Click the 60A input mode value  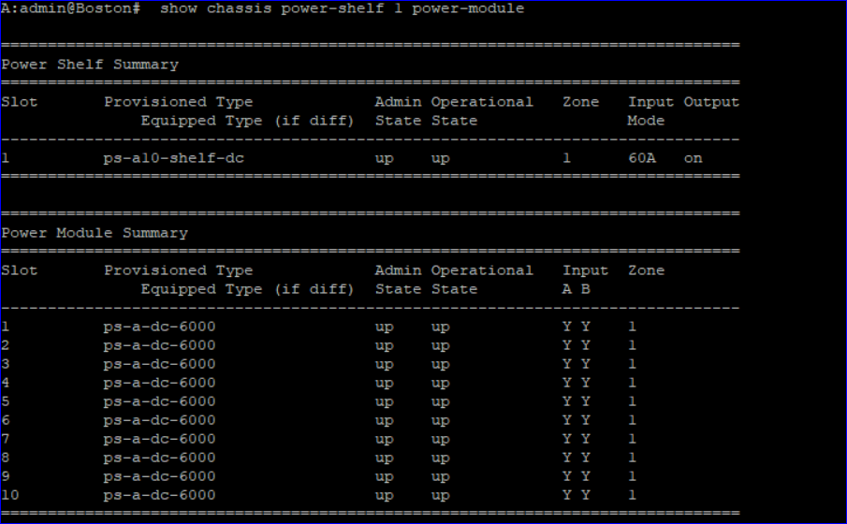pos(641,158)
